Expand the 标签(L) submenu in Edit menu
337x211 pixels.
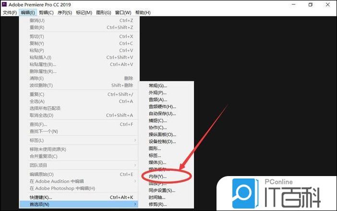[79, 140]
